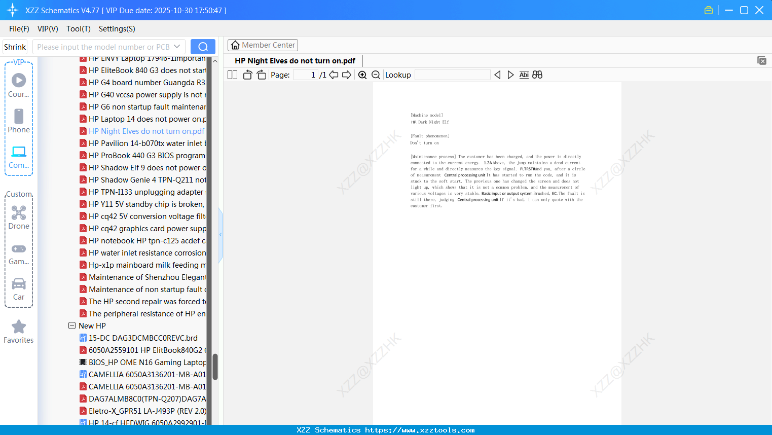772x435 pixels.
Task: Close all tabs icon at right
Action: click(762, 60)
